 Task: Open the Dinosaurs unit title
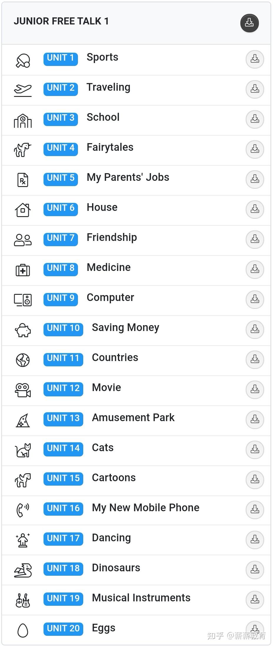coord(116,568)
